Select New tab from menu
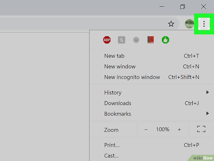The image size is (214, 161). [114, 56]
